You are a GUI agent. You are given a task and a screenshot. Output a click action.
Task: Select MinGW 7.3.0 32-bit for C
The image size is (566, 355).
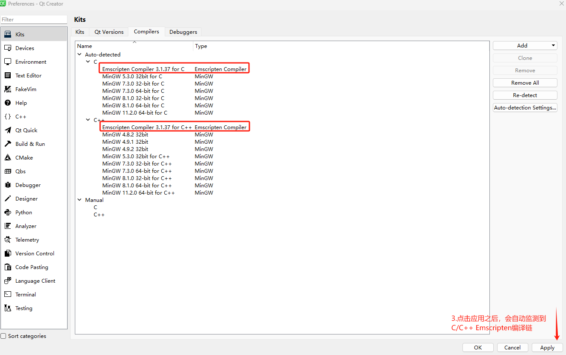pos(133,83)
